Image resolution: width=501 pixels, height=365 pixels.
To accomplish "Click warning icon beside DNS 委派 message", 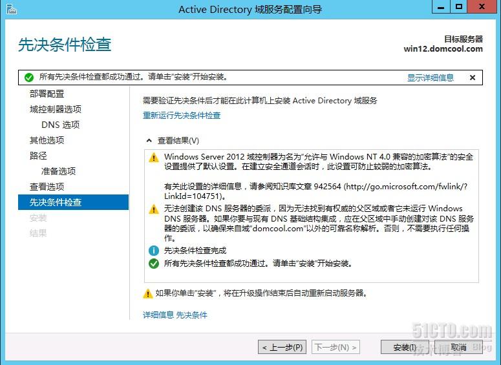I will pyautogui.click(x=154, y=209).
